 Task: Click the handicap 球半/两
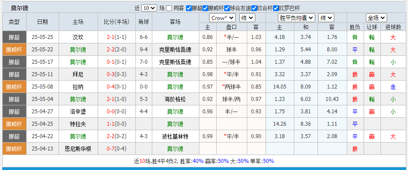231,99
